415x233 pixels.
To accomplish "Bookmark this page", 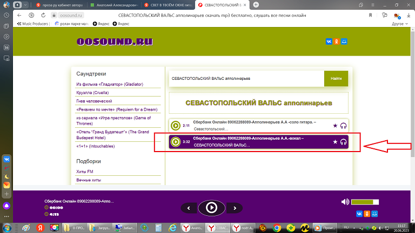I will coord(370,15).
